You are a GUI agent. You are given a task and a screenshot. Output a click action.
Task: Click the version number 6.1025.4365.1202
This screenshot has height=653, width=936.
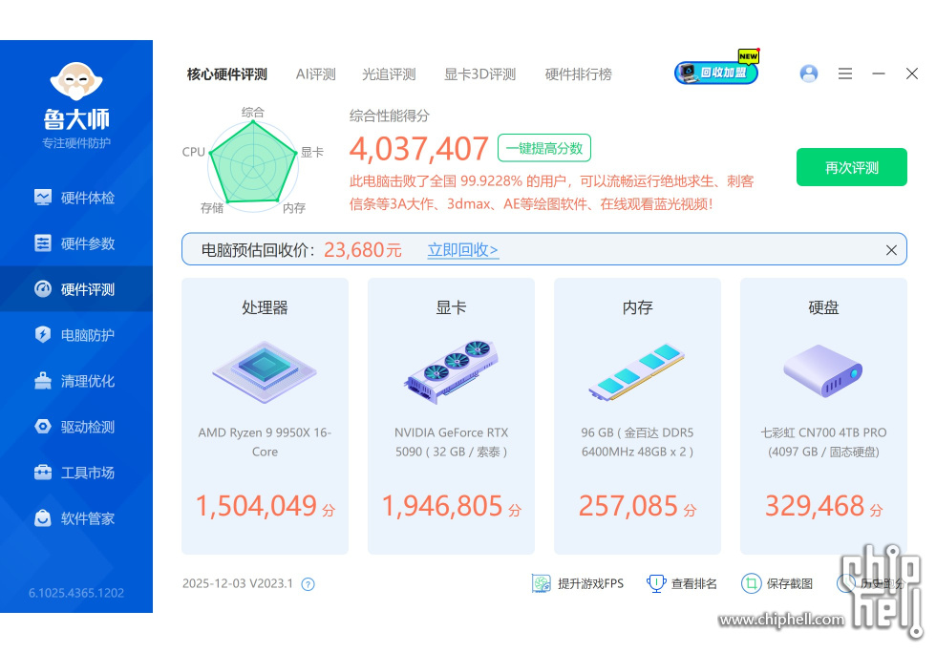[76, 593]
